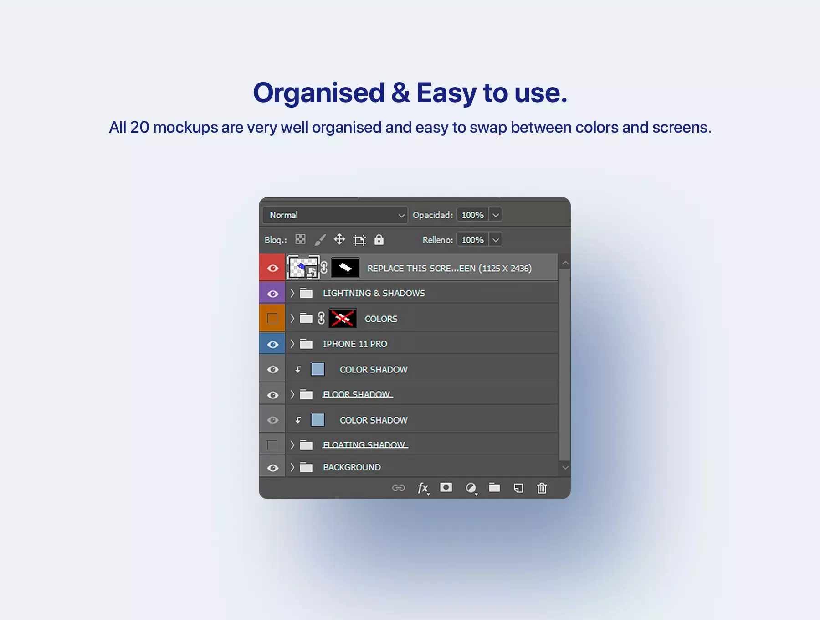Expand the COLORS group chevron

[292, 318]
